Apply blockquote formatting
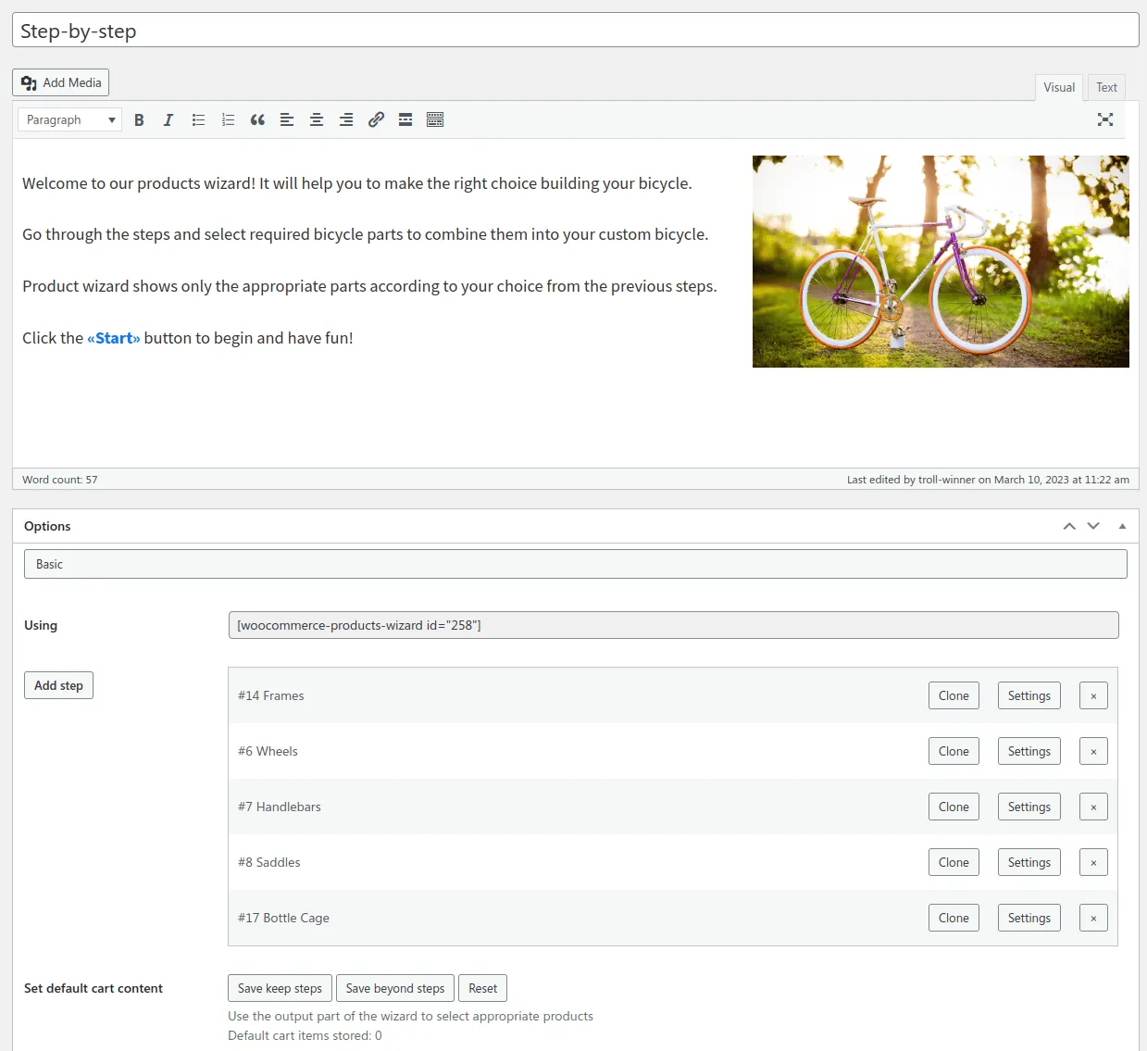The width and height of the screenshot is (1147, 1051). tap(257, 119)
